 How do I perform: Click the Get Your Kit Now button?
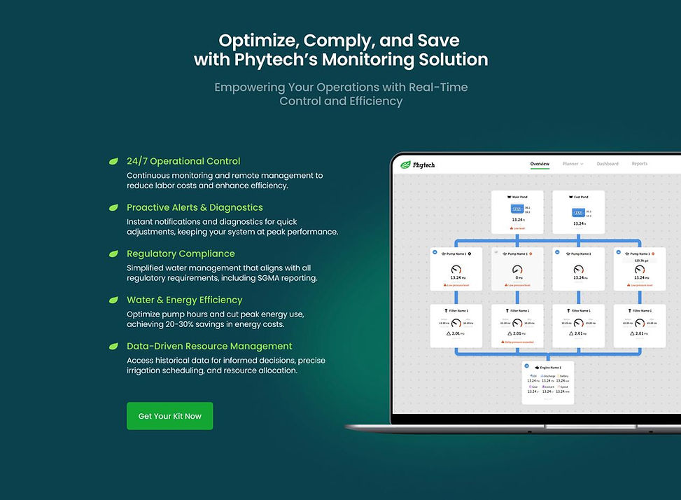click(x=170, y=416)
